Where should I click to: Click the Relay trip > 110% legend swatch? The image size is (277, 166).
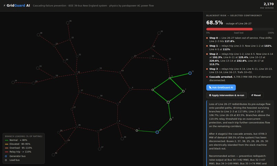(x=7, y=152)
